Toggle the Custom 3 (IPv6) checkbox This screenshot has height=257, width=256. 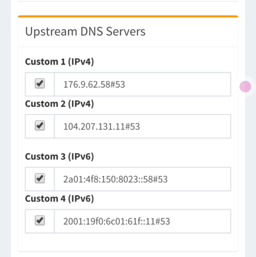(x=40, y=178)
